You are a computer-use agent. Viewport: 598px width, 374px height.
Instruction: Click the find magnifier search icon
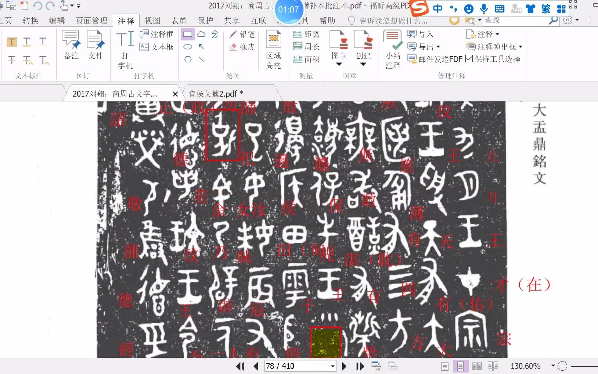tap(553, 20)
